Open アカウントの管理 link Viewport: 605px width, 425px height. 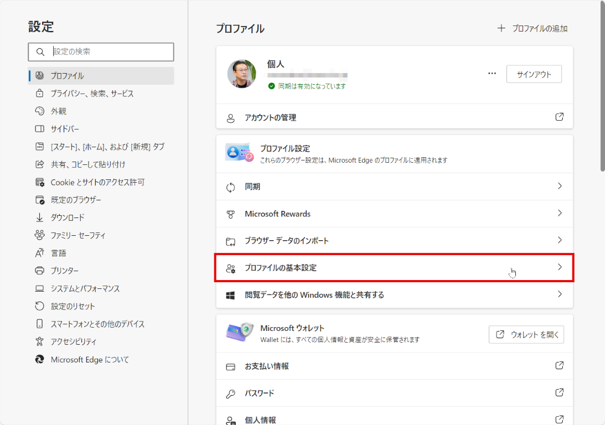[x=394, y=117]
